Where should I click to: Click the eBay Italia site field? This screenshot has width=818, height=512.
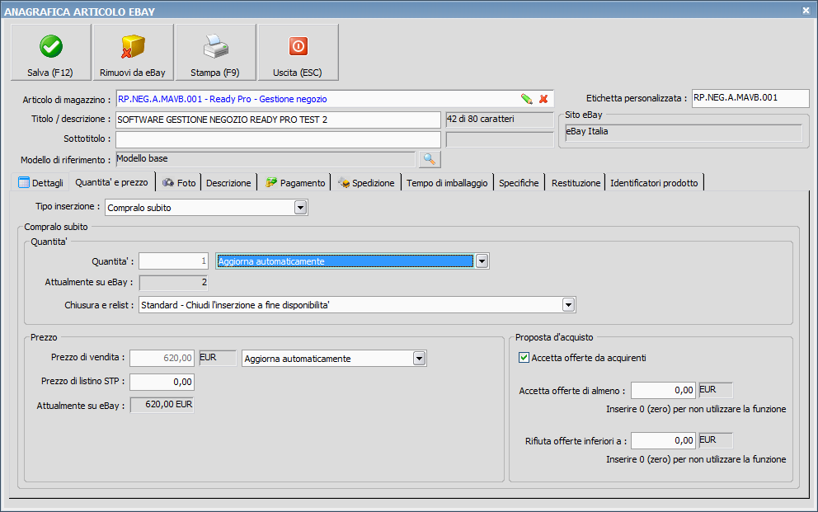(x=684, y=133)
